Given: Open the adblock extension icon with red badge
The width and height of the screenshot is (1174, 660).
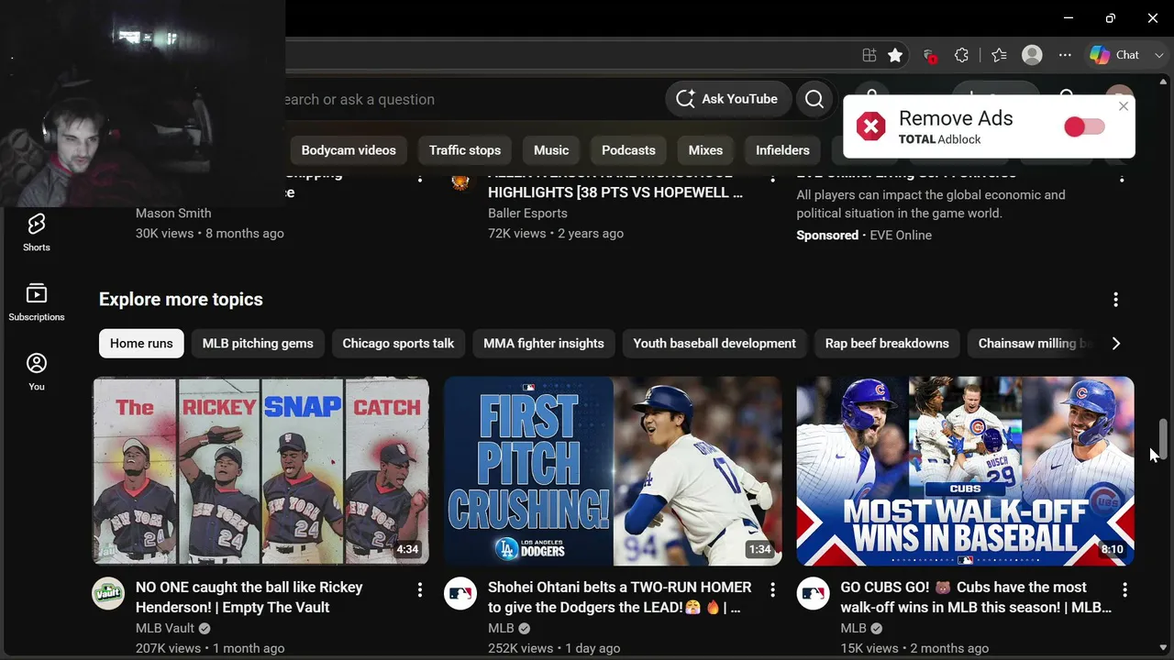Looking at the screenshot, I should pyautogui.click(x=928, y=55).
